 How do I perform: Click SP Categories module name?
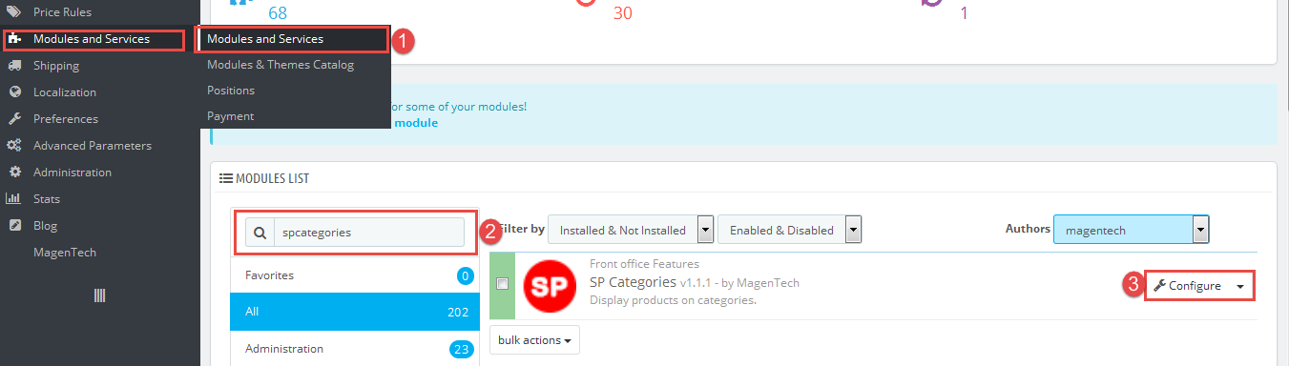(633, 282)
